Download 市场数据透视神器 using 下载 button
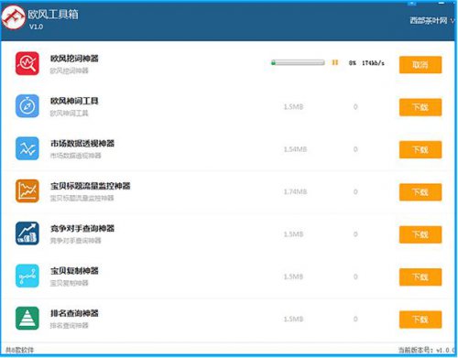Image resolution: width=458 pixels, height=358 pixels. tap(420, 149)
